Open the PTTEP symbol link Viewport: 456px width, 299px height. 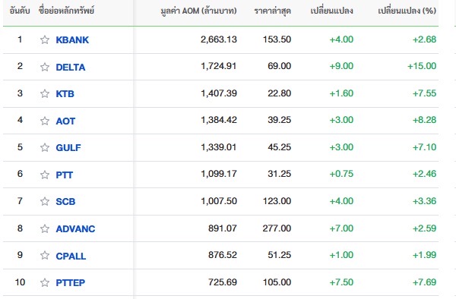tap(71, 282)
